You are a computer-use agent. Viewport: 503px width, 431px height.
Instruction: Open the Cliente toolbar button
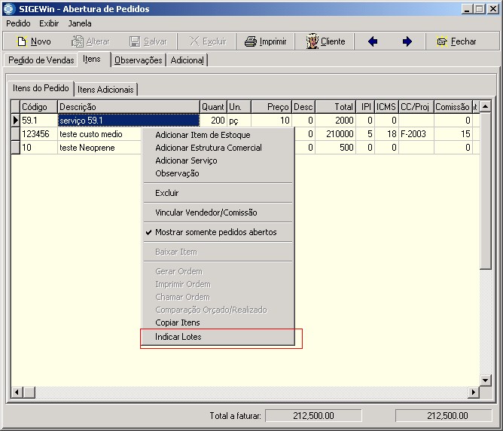point(325,41)
